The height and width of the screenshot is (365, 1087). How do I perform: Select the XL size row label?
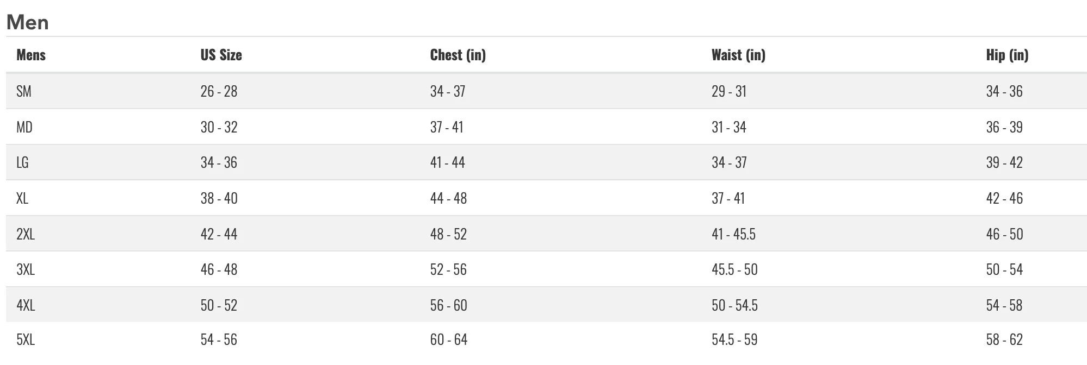(22, 198)
